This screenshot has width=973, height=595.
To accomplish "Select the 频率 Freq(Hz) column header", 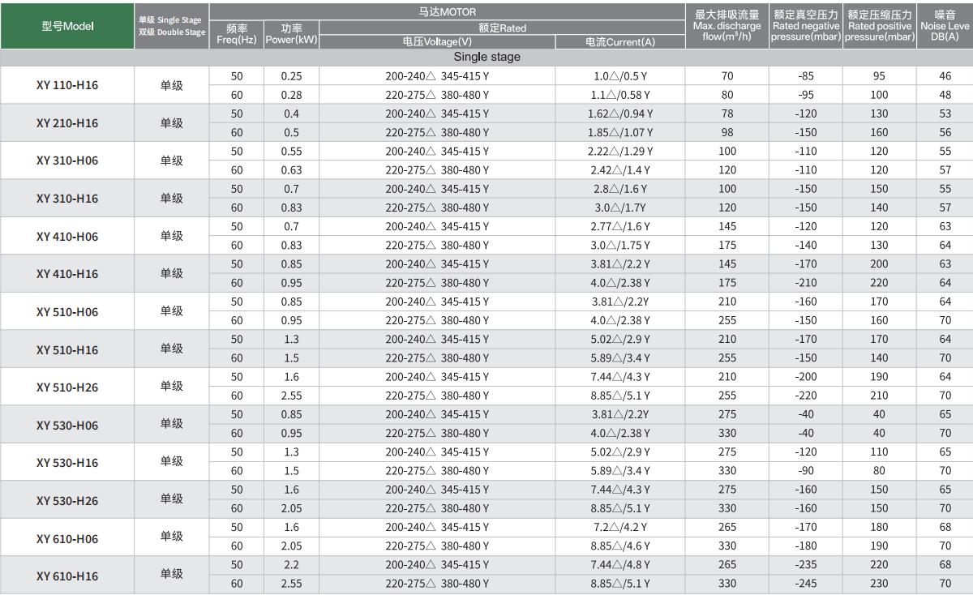I will pos(237,34).
